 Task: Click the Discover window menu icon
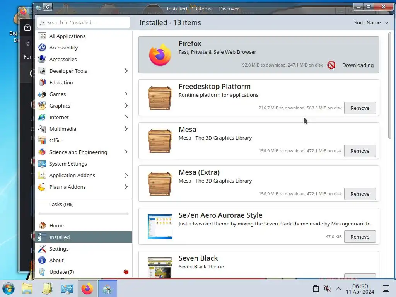(38, 8)
